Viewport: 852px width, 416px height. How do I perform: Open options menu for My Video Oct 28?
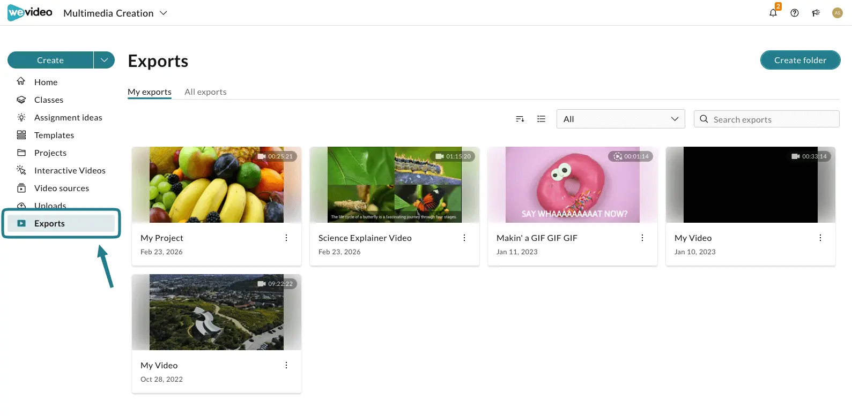286,365
